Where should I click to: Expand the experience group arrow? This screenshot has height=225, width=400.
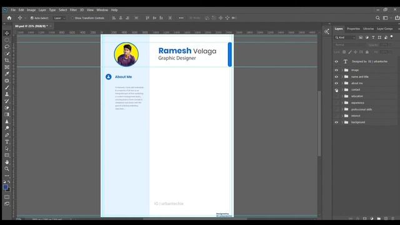342,102
